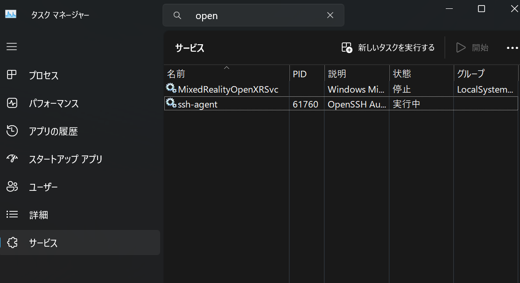Open the プロセス (Processes) page icon
520x283 pixels.
pyautogui.click(x=11, y=75)
